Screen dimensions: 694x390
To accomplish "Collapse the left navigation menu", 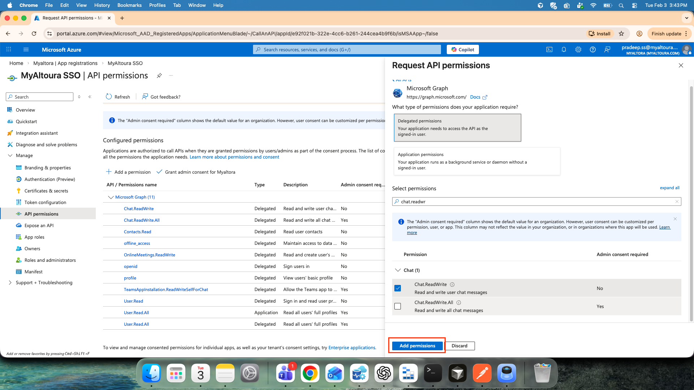I will pyautogui.click(x=90, y=97).
